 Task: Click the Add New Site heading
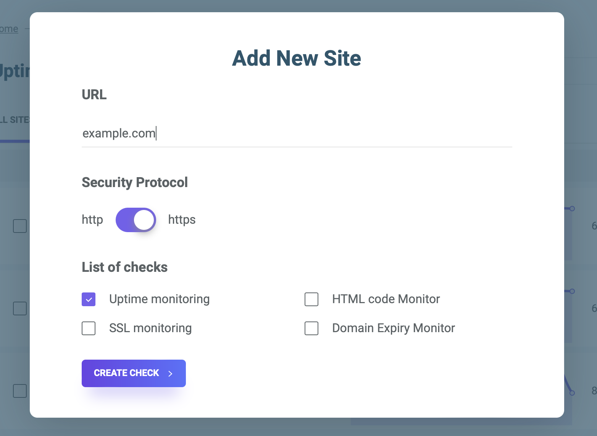tap(297, 58)
